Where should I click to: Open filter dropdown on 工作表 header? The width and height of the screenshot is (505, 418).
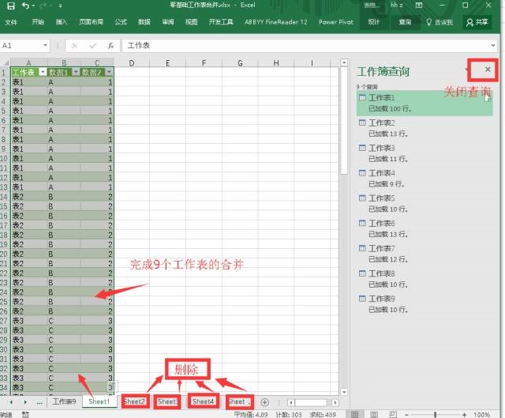pos(43,72)
